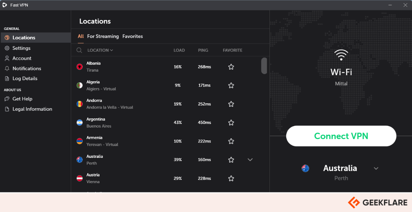
Task: Open the Favorites tab
Action: point(133,36)
